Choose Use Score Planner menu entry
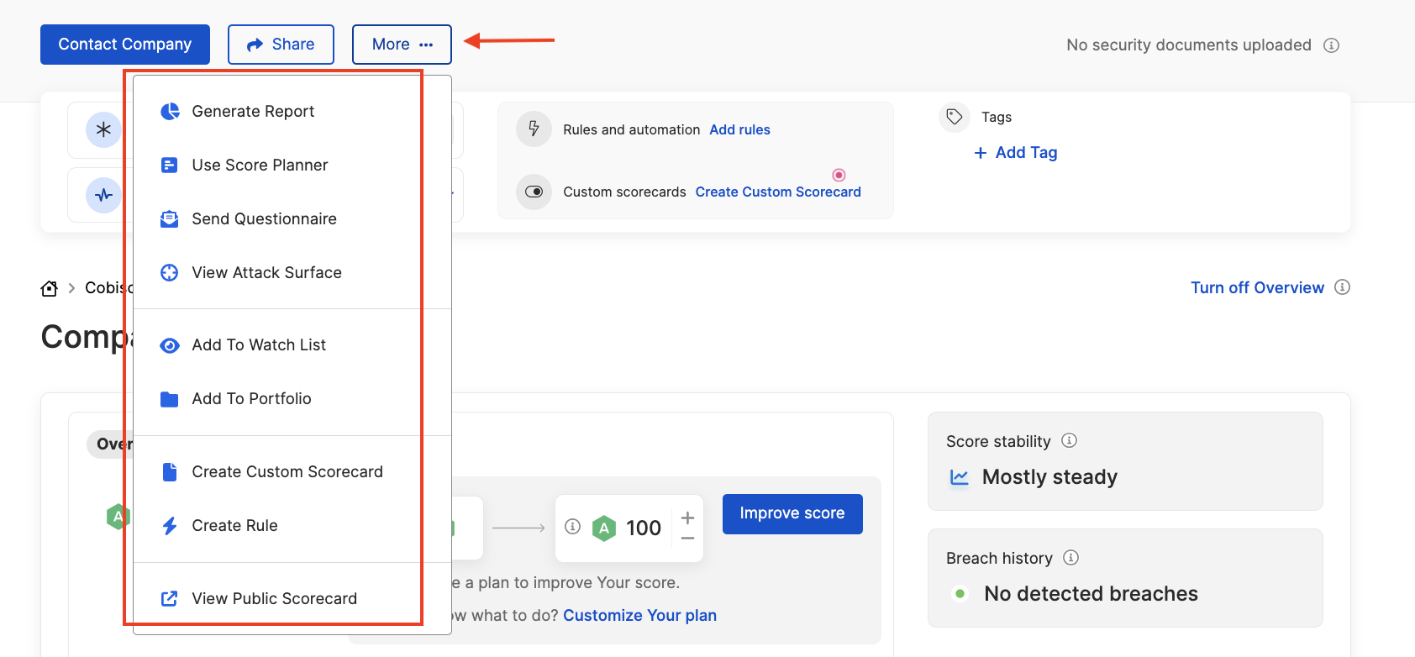The image size is (1415, 657). 292,166
